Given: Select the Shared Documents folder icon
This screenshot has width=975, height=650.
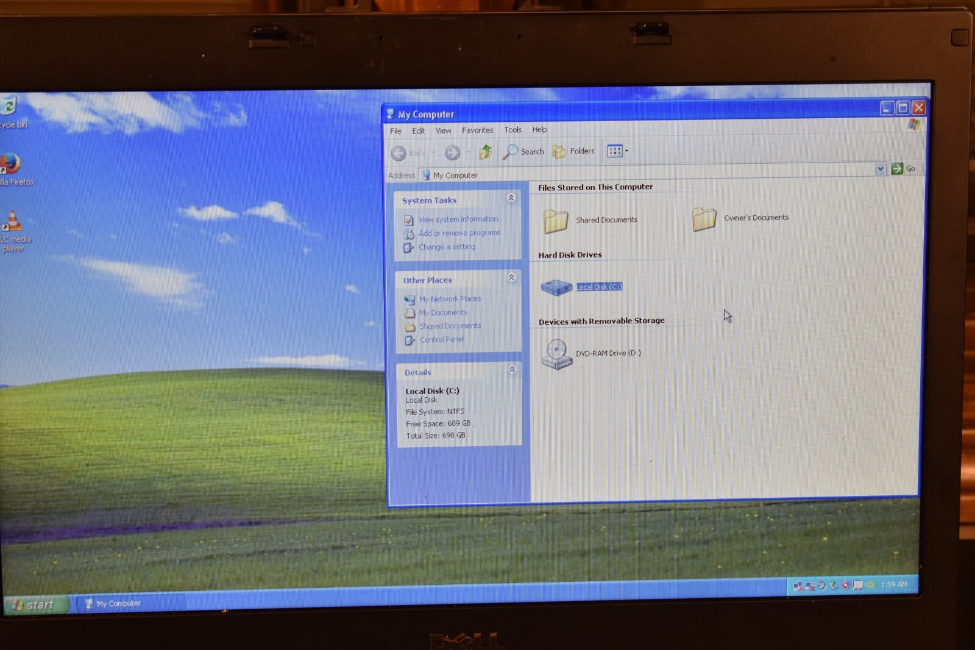Looking at the screenshot, I should click(x=556, y=221).
